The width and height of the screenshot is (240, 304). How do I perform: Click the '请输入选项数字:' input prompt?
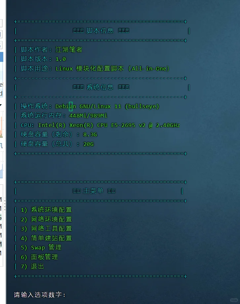[x=40, y=295]
